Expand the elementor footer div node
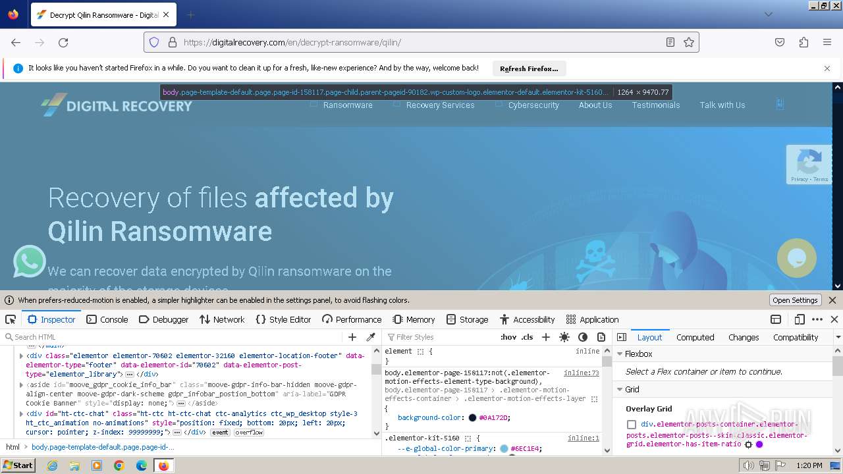Screen dimensions: 843x474 pyautogui.click(x=21, y=355)
